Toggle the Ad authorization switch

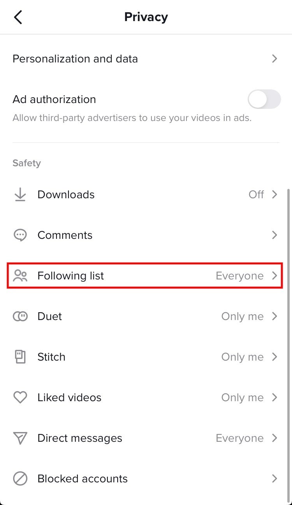(264, 100)
